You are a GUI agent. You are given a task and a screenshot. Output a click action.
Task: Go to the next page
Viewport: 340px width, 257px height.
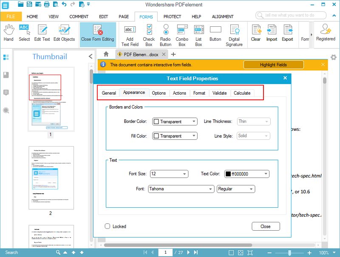pos(188,252)
